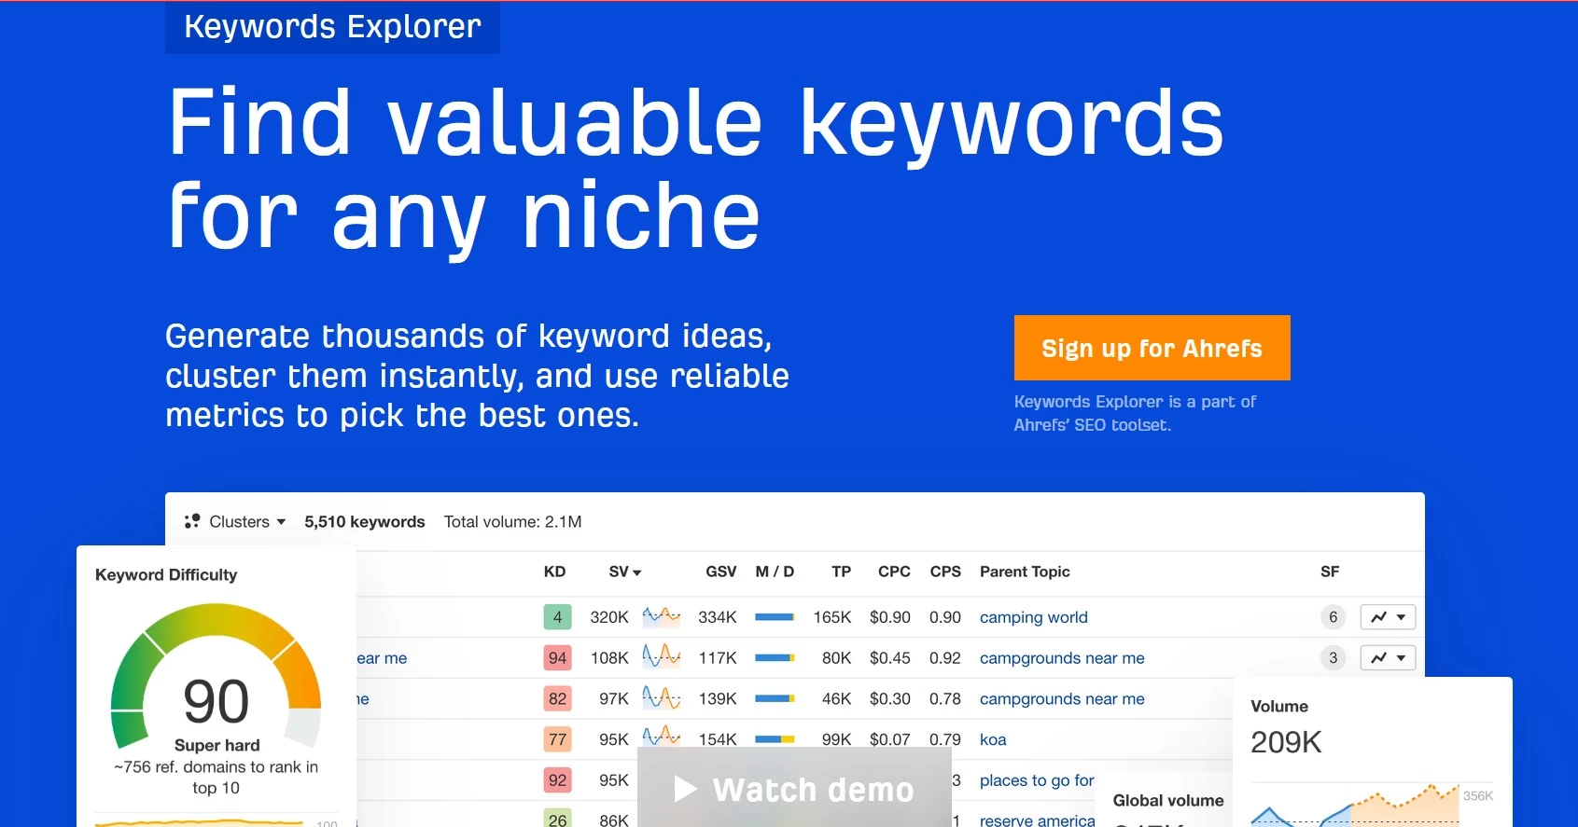
Task: Click the 320K search volume cell
Action: click(608, 617)
